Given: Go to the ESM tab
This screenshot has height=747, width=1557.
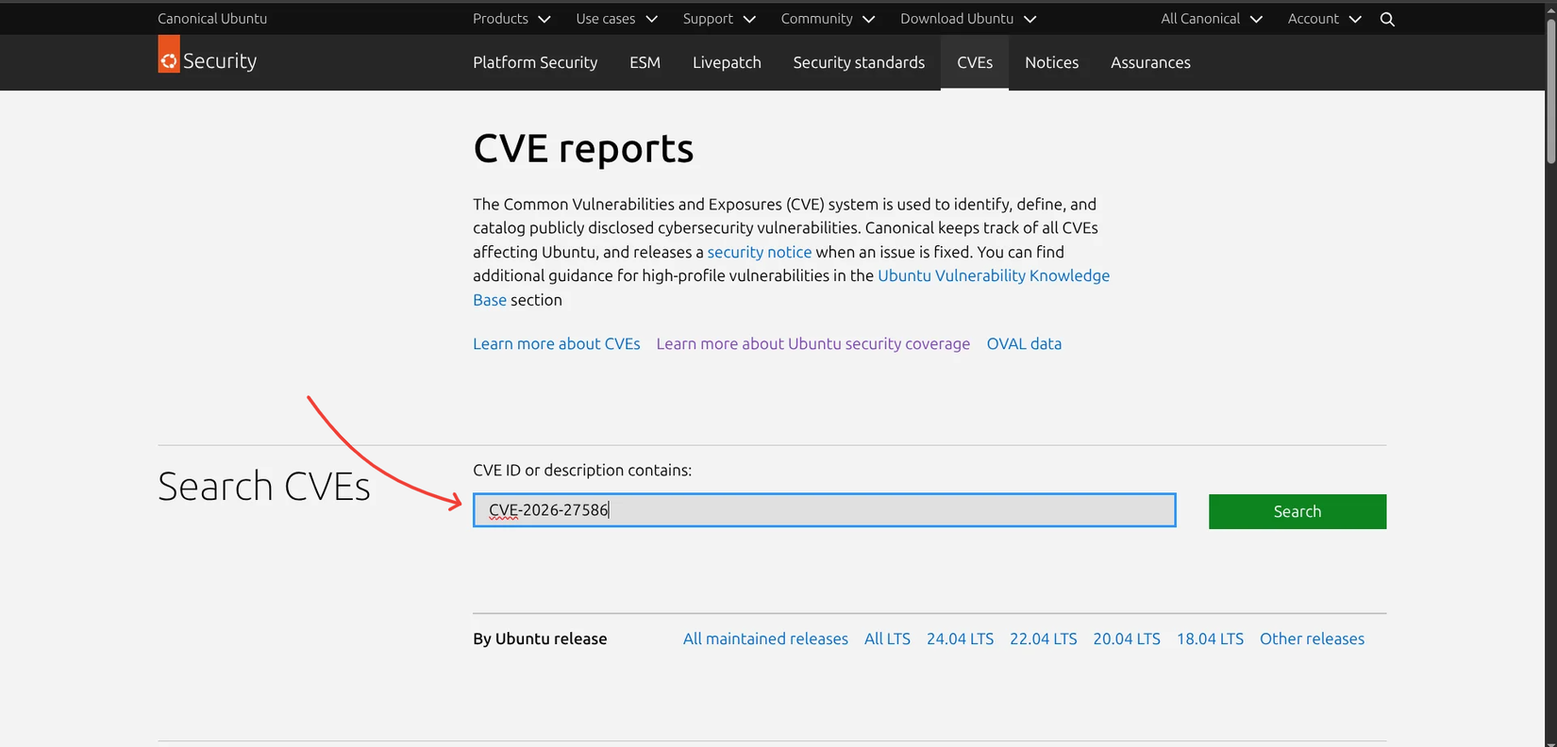Looking at the screenshot, I should tap(645, 62).
